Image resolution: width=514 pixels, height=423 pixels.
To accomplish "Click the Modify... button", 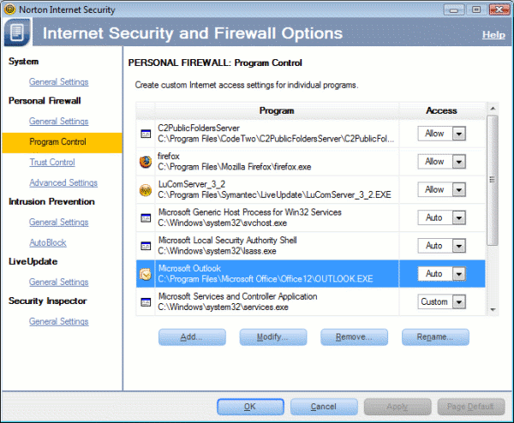I will [273, 337].
